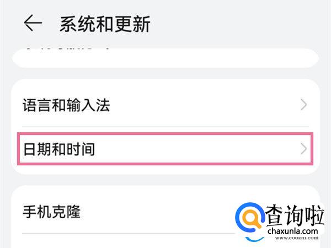Expand the 语言和输入法 chevron arrow
This screenshot has width=331, height=248.
303,105
